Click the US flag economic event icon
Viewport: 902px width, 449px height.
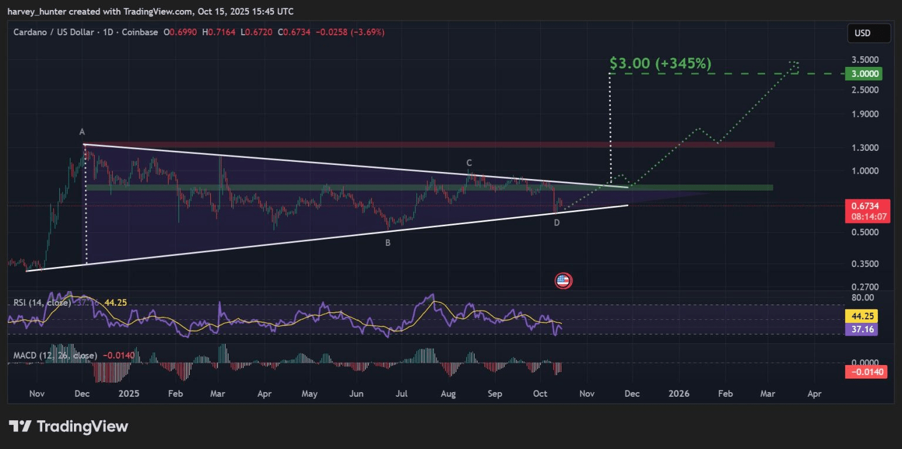[563, 281]
